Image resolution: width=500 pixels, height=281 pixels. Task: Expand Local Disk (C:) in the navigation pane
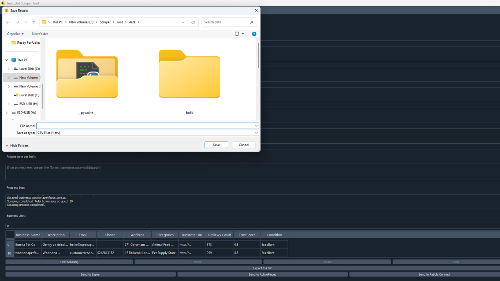[9, 69]
